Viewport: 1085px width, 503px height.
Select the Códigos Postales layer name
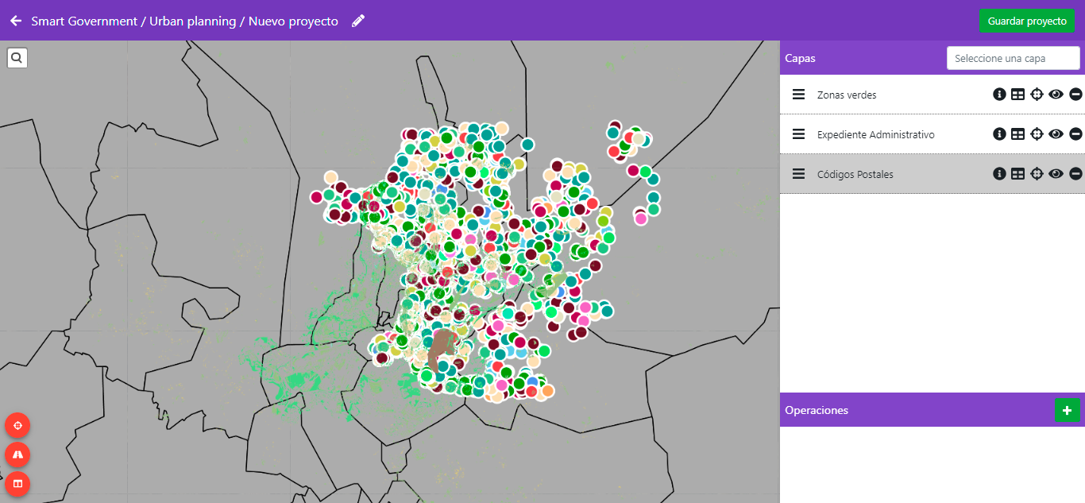click(x=855, y=174)
